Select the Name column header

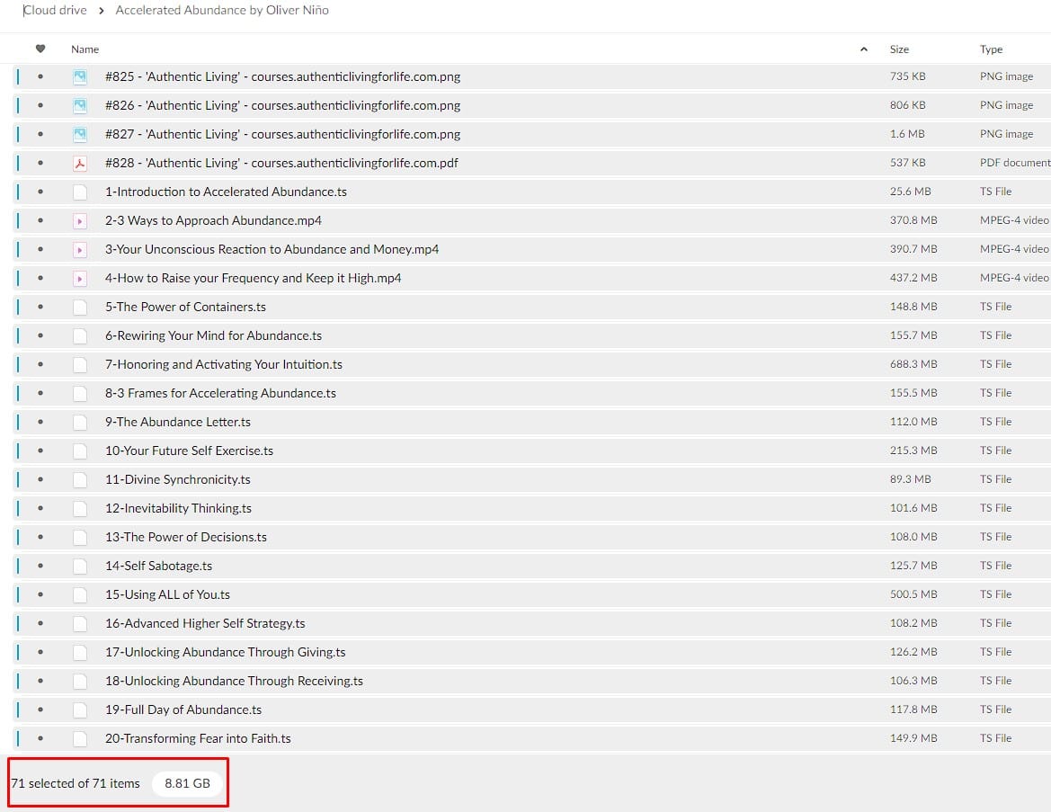pyautogui.click(x=85, y=49)
